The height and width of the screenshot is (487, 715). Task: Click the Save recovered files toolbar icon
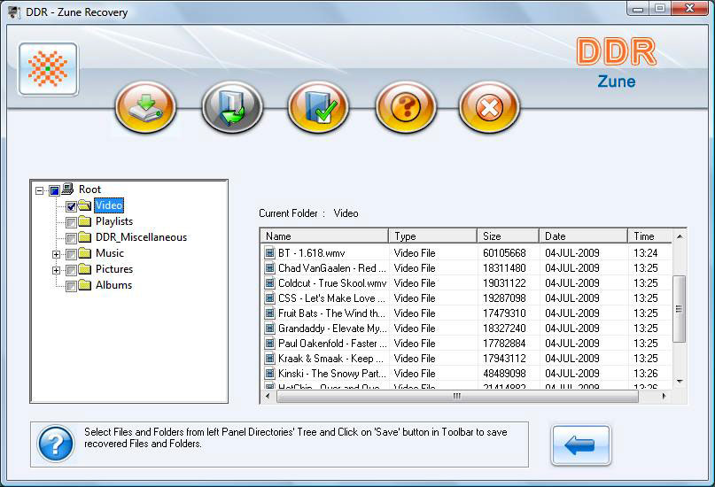click(x=145, y=108)
